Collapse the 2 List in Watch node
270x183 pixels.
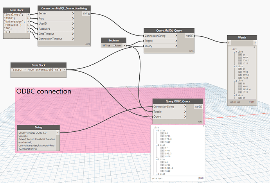[235, 81]
